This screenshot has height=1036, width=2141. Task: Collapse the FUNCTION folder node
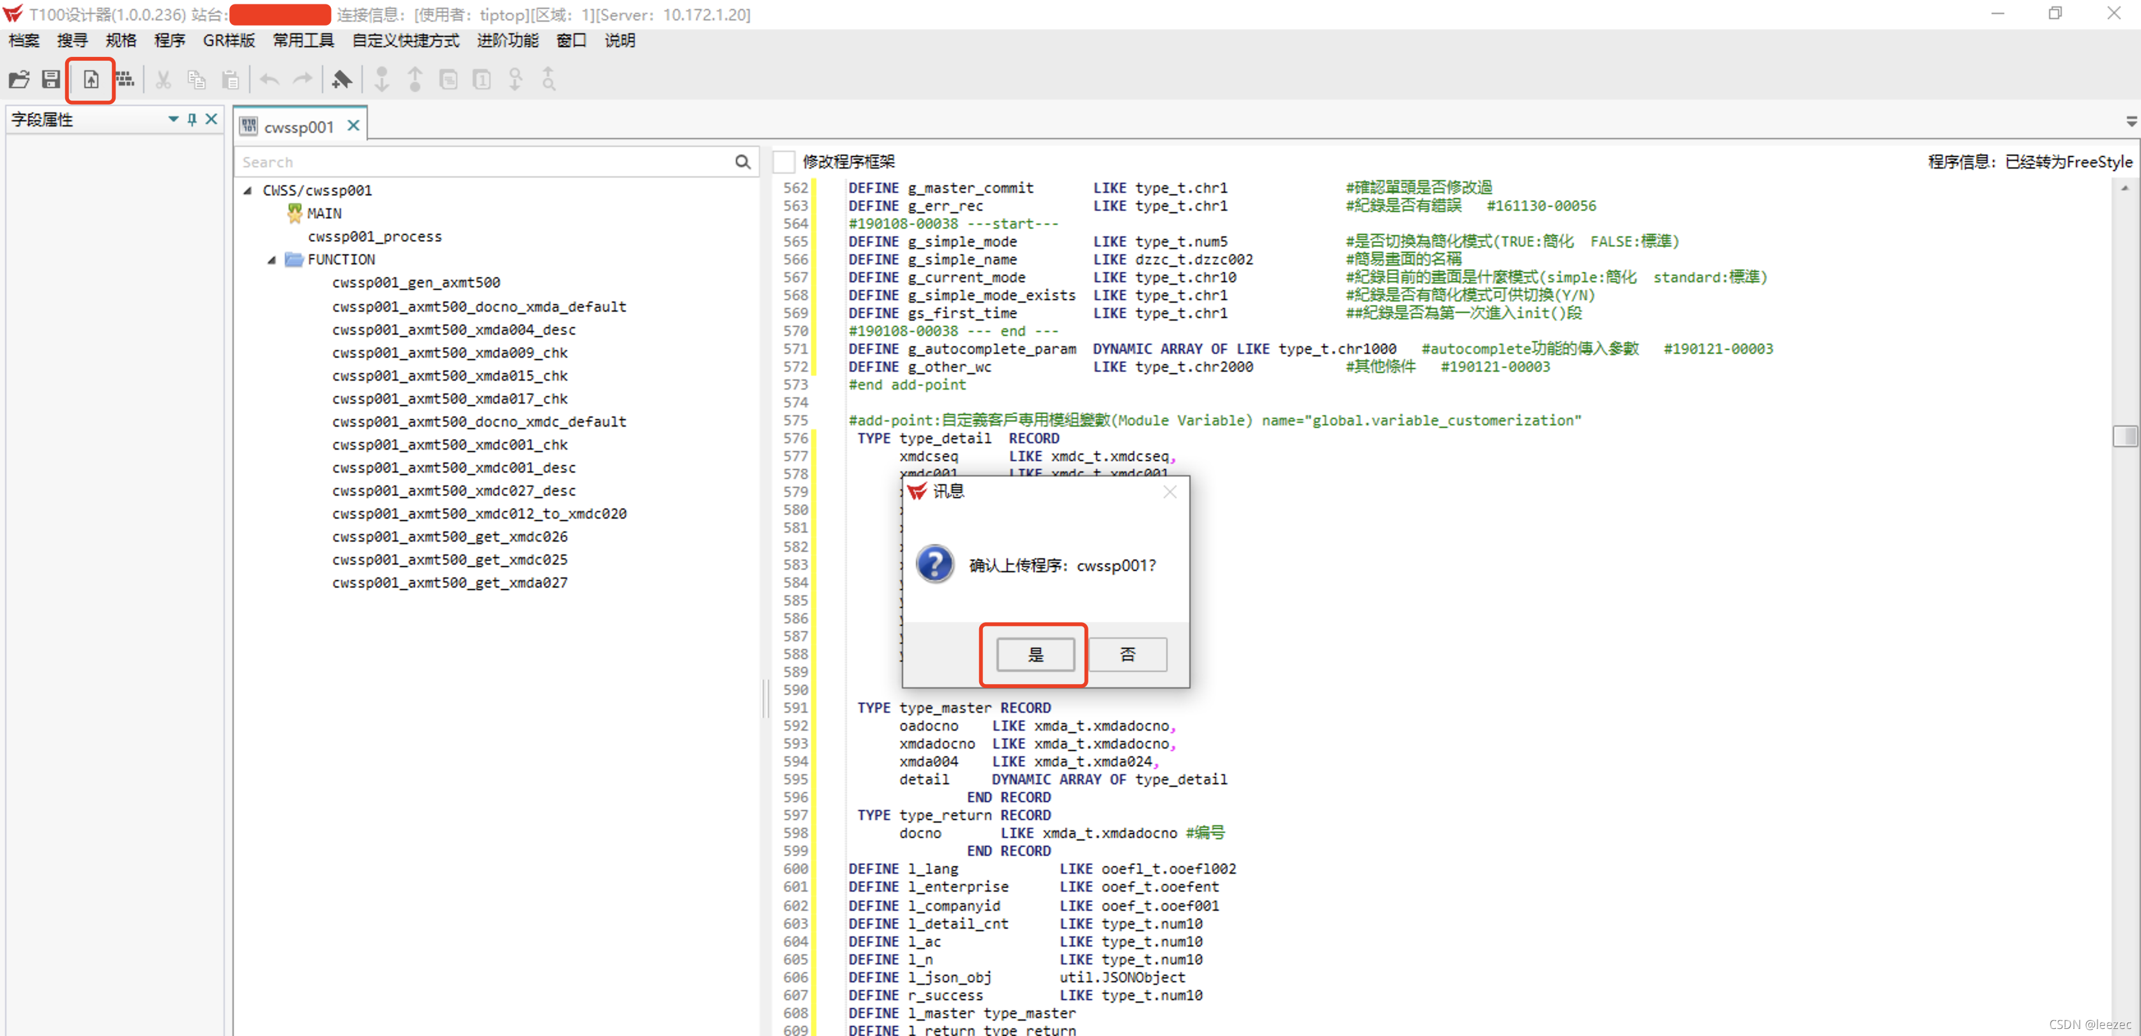click(272, 260)
